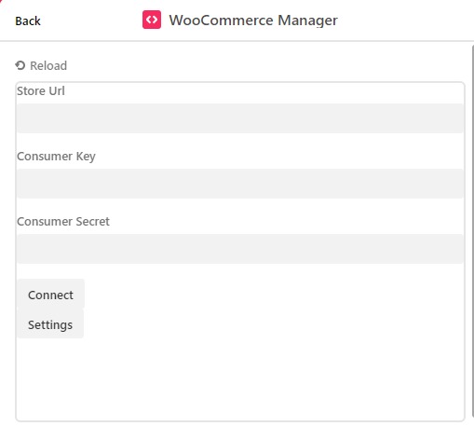Open Settings with the Settings button

[50, 323]
